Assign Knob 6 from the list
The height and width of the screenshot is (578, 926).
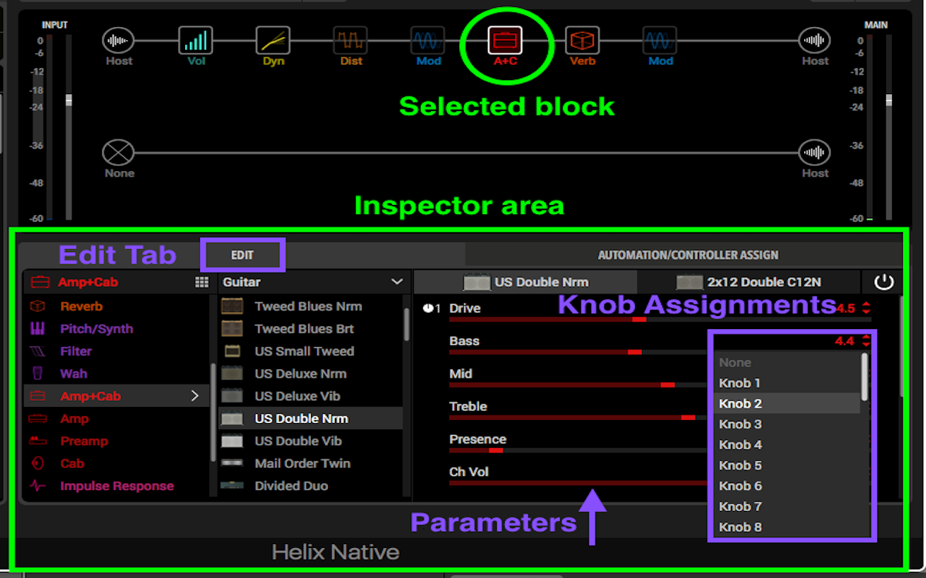tap(786, 486)
